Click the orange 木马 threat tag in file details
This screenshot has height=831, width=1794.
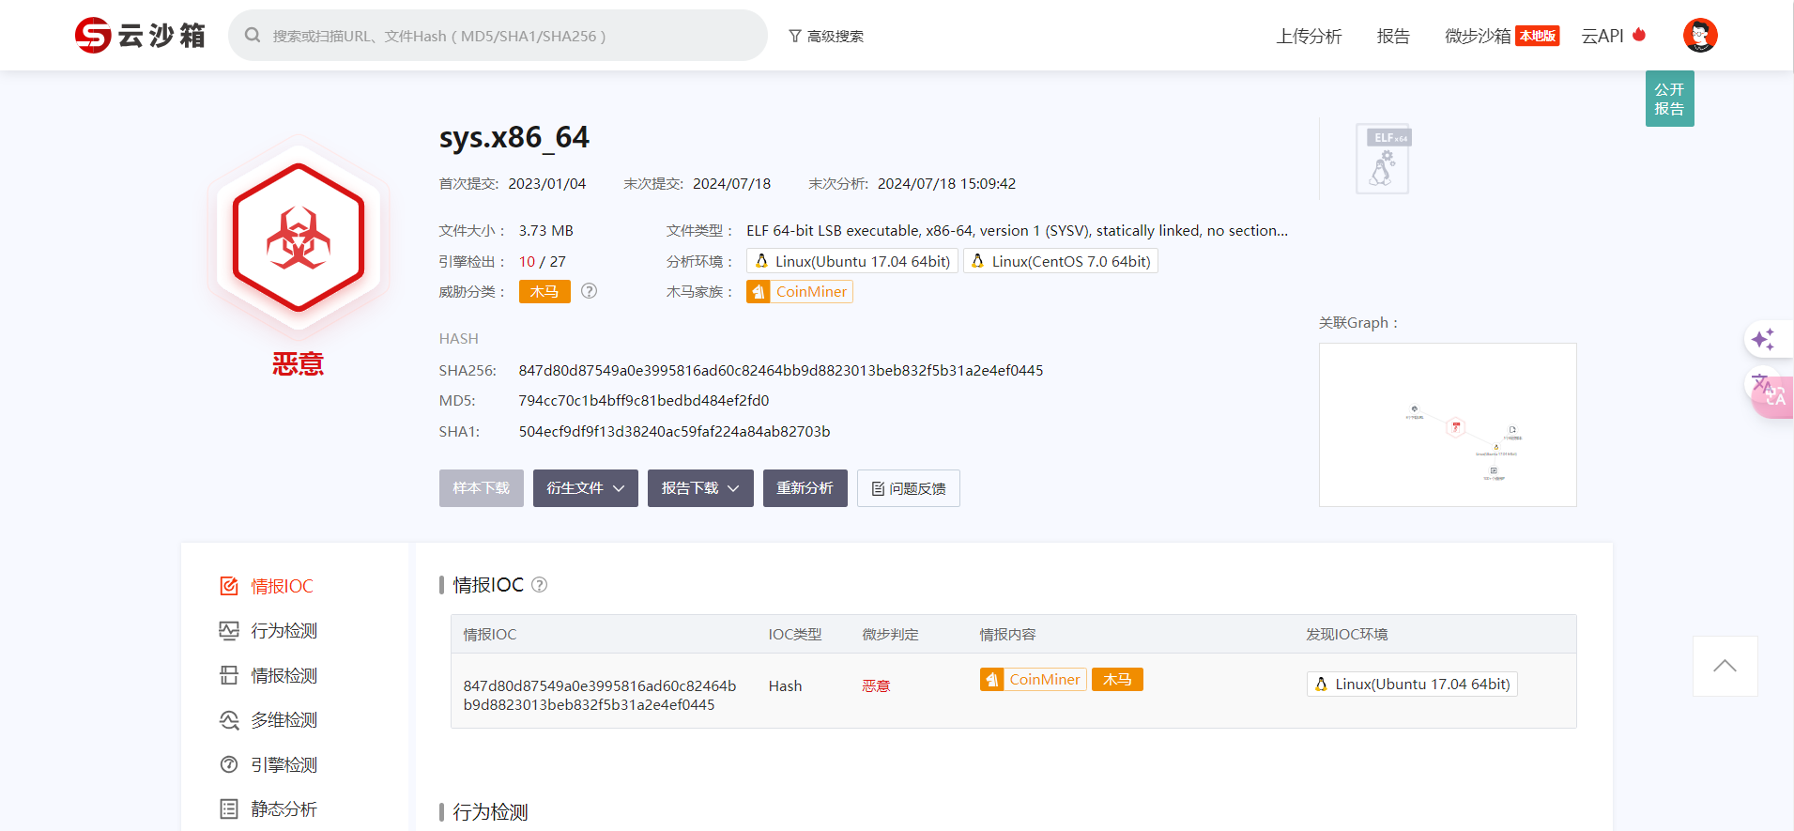[544, 292]
